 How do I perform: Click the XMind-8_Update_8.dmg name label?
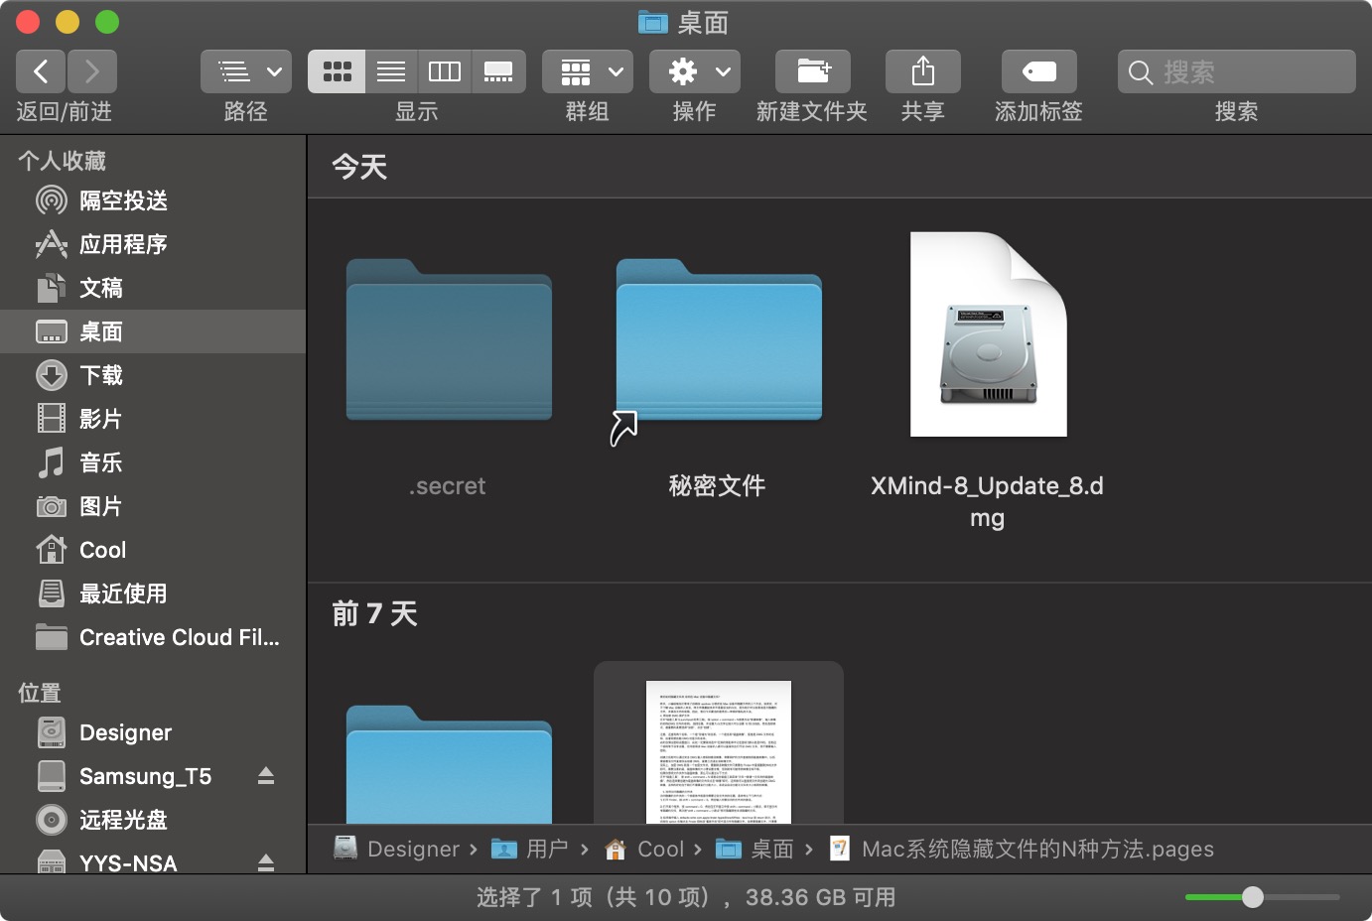tap(987, 501)
